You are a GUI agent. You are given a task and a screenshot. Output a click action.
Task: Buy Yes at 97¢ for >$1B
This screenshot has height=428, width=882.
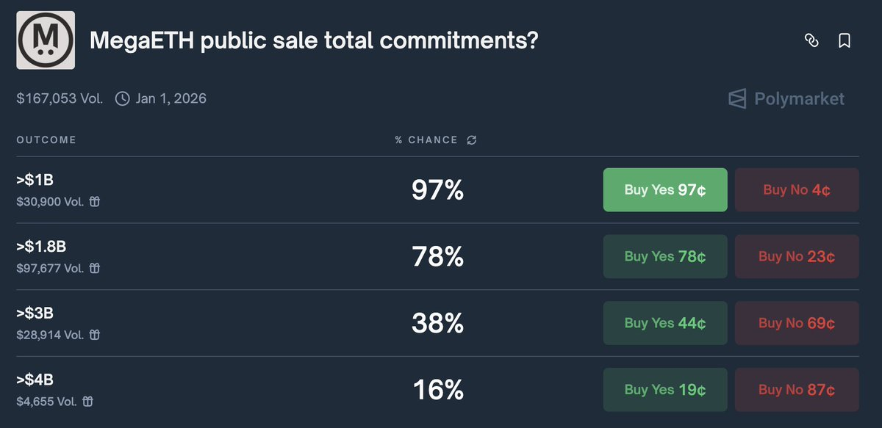pos(664,189)
